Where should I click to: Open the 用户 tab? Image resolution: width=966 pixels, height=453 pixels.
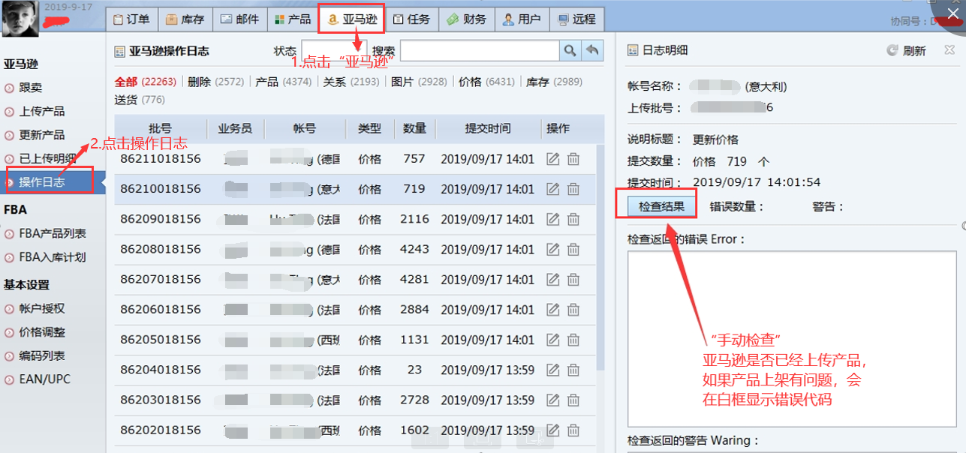coord(522,19)
